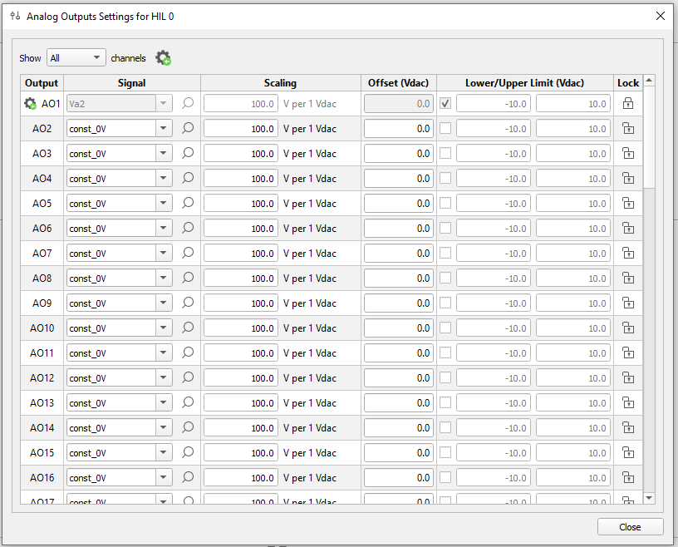Image resolution: width=678 pixels, height=547 pixels.
Task: Lock the AO15 channel
Action: point(628,453)
